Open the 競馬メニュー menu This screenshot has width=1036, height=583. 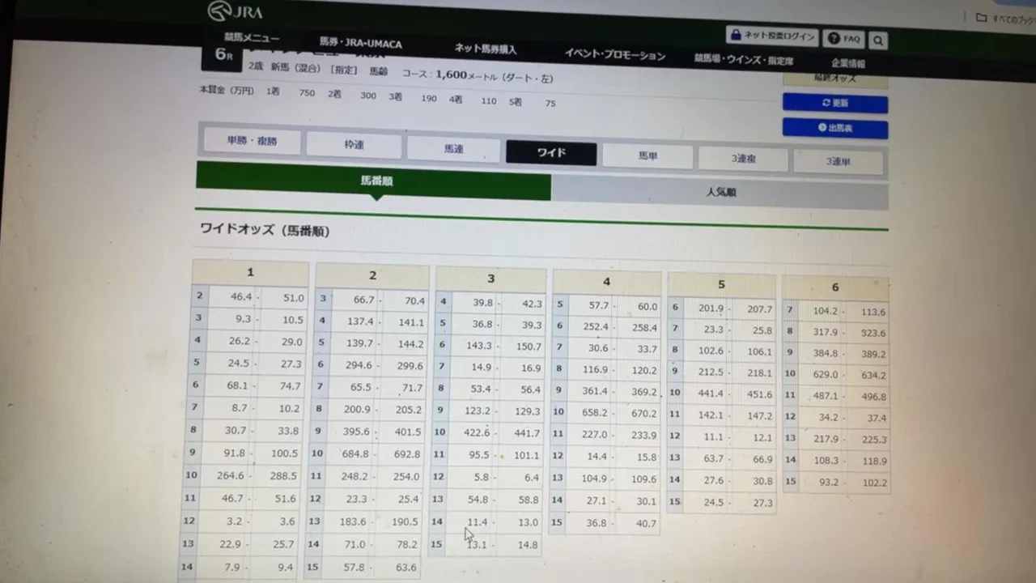click(252, 38)
